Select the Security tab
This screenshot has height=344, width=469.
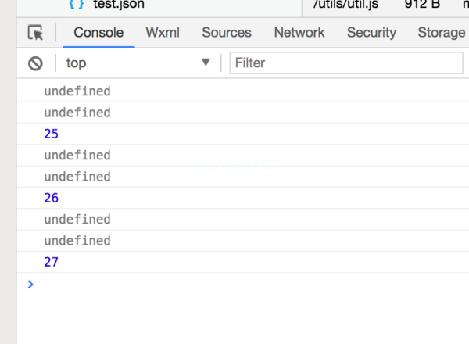tap(371, 33)
